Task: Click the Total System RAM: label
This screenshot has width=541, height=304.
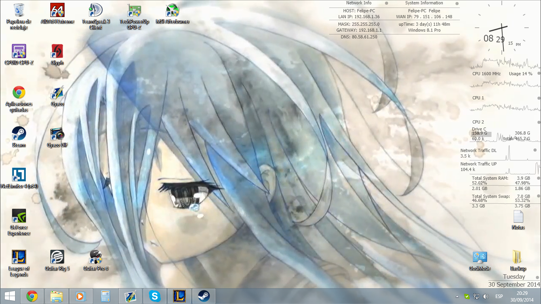Action: click(x=490, y=179)
